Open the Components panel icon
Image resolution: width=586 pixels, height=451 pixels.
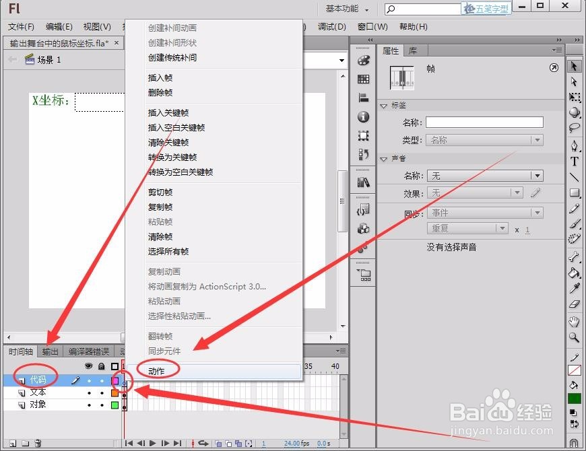coord(363,228)
